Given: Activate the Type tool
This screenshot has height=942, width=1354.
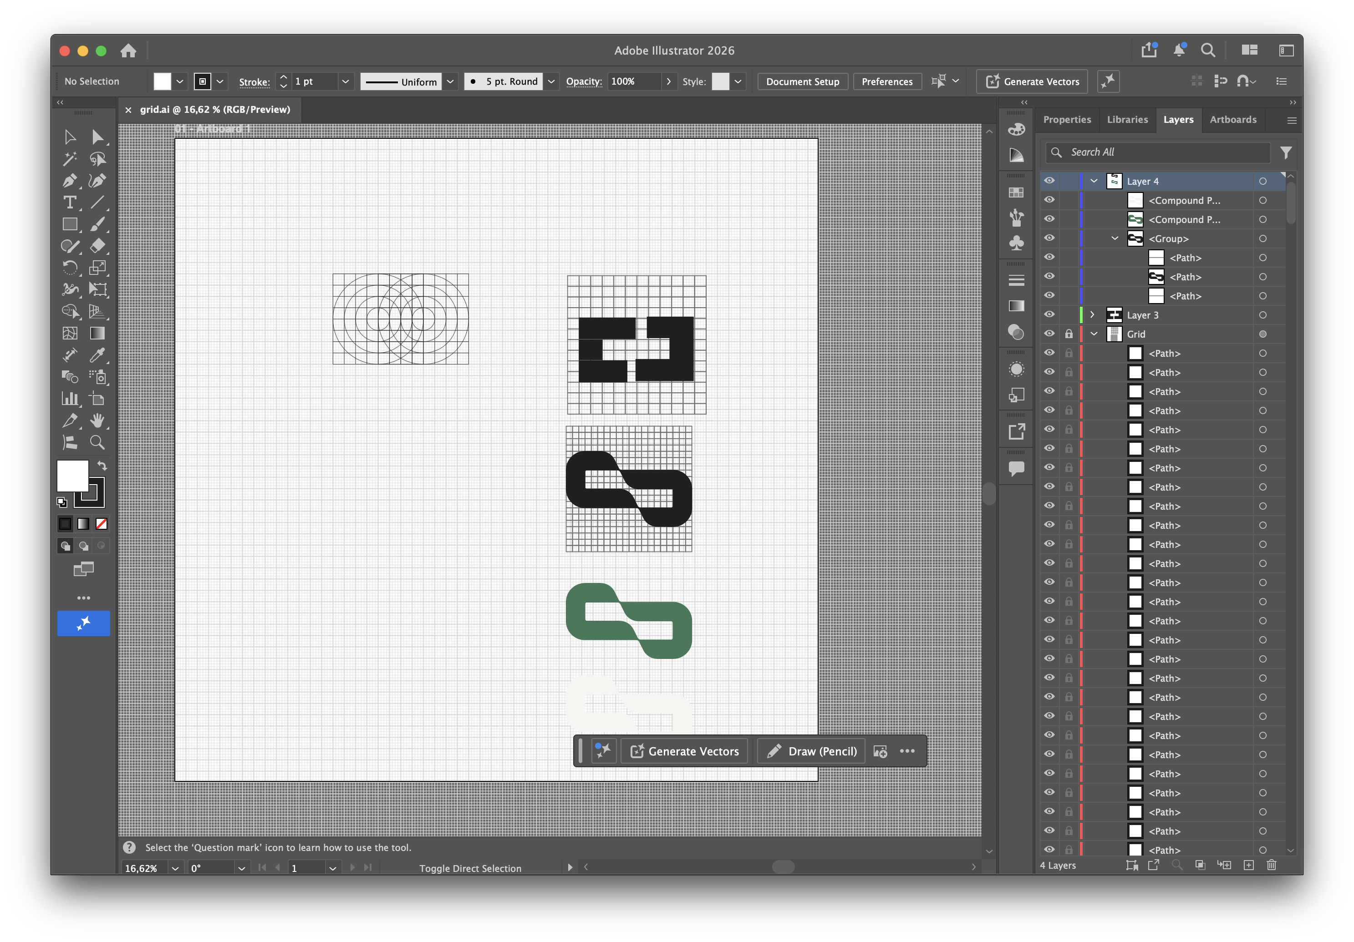Looking at the screenshot, I should (70, 203).
